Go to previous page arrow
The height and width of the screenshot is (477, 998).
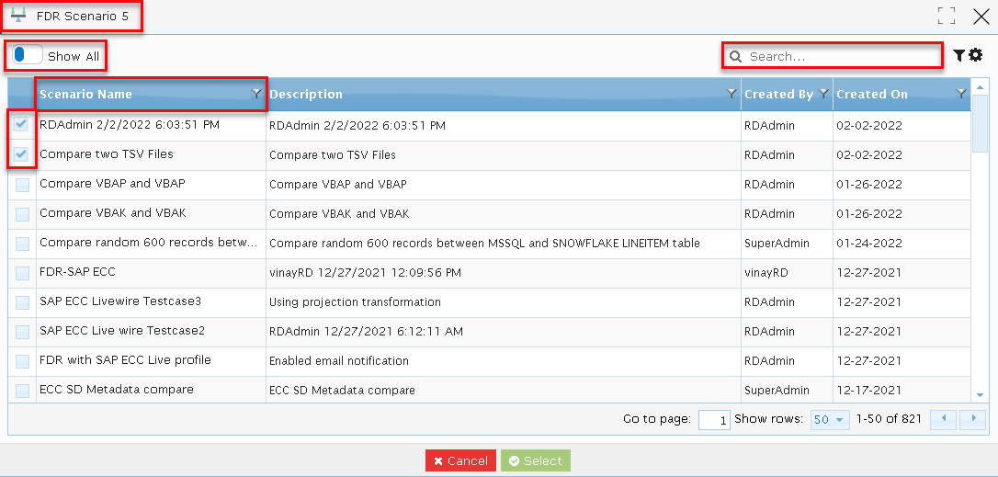(x=943, y=419)
